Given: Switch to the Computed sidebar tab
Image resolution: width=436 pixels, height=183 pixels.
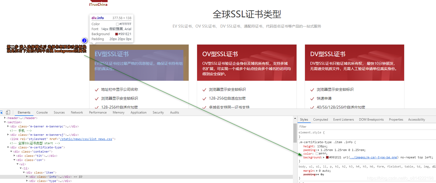Looking at the screenshot, I should 320,120.
